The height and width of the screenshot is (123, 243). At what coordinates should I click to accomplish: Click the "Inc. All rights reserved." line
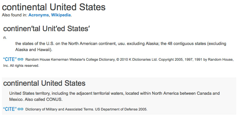pos(21,66)
